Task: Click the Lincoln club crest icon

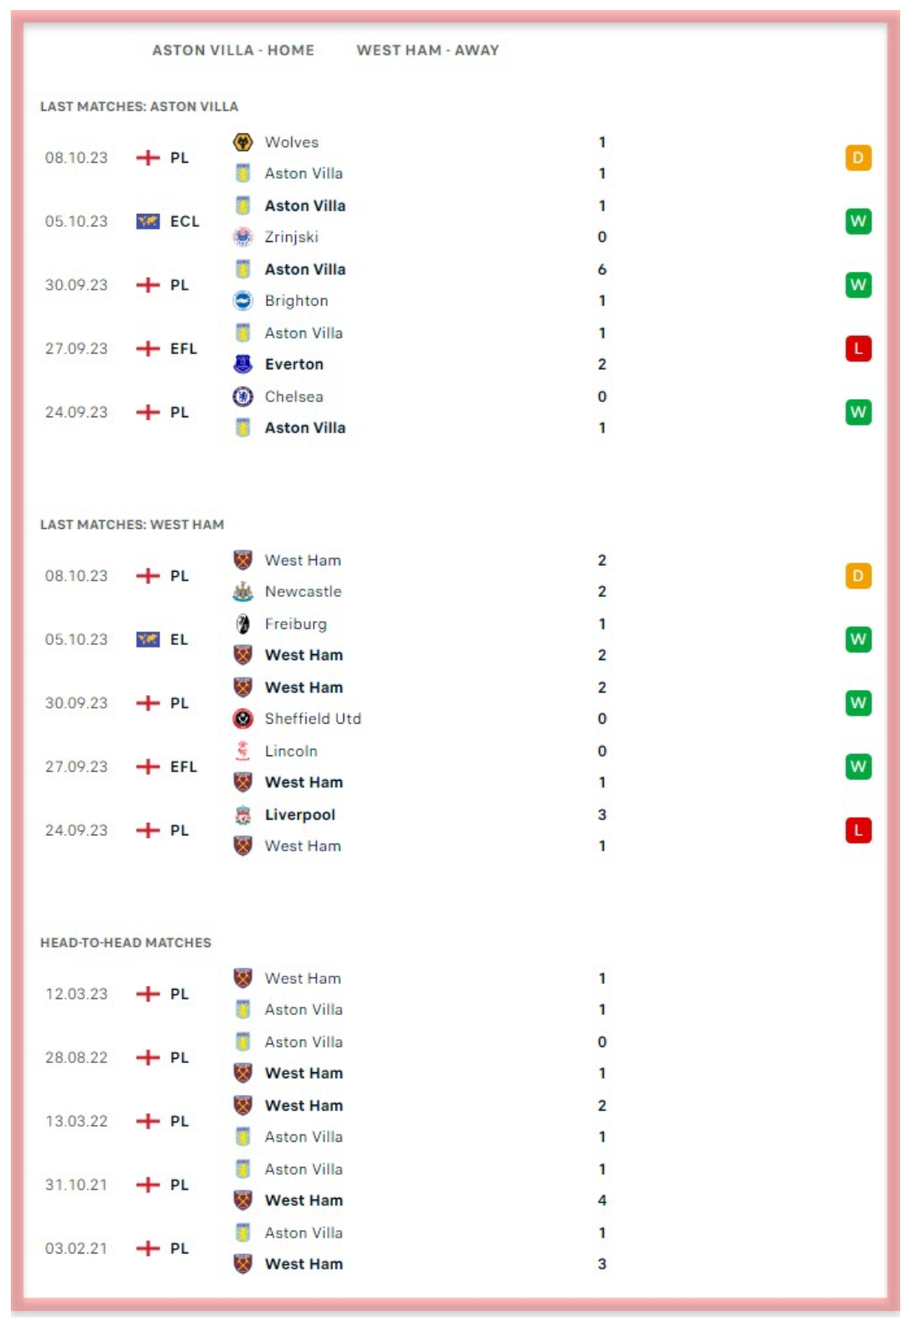Action: pos(243,751)
